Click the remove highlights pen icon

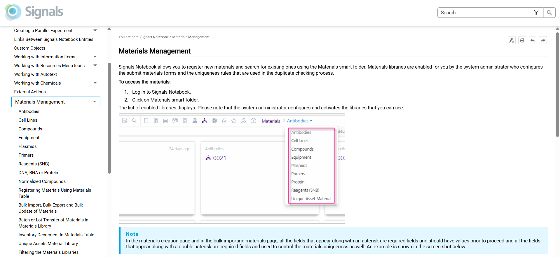click(x=512, y=40)
